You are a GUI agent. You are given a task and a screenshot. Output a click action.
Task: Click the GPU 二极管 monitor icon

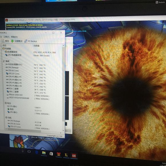(x=8, y=92)
